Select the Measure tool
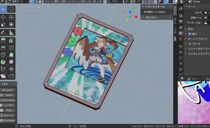 [11, 33]
